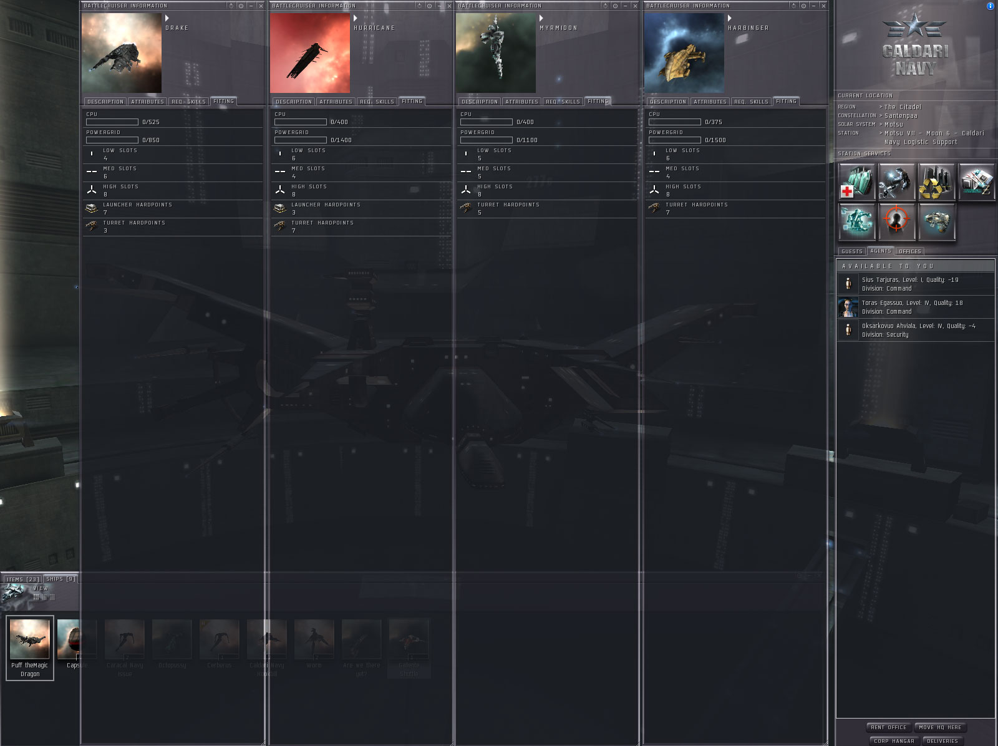Open the Items [23] hangar tab
Screen dimensions: 998x746
(23, 579)
